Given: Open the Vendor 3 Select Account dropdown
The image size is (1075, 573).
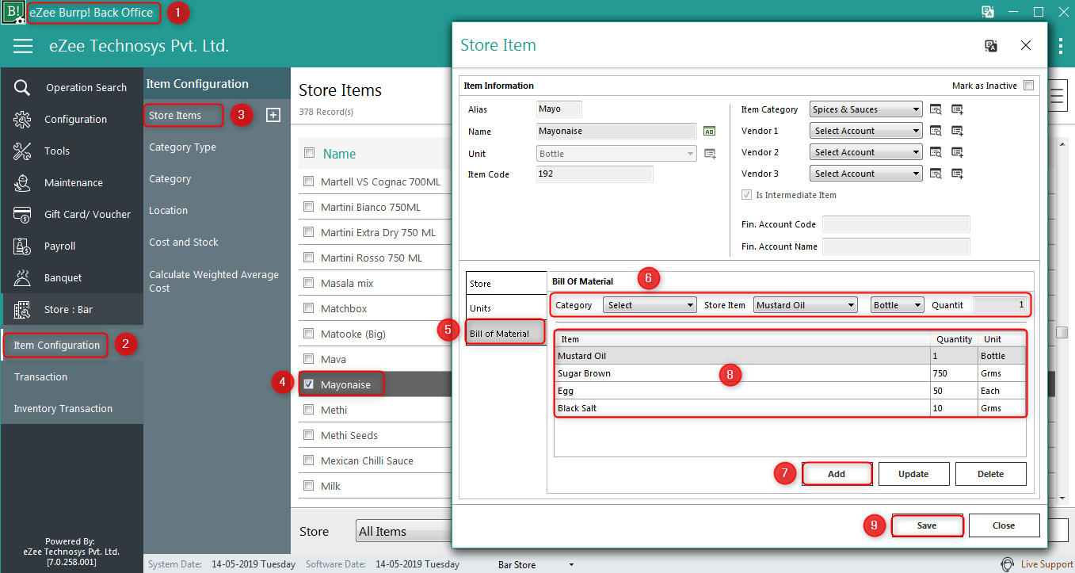Looking at the screenshot, I should pyautogui.click(x=866, y=174).
